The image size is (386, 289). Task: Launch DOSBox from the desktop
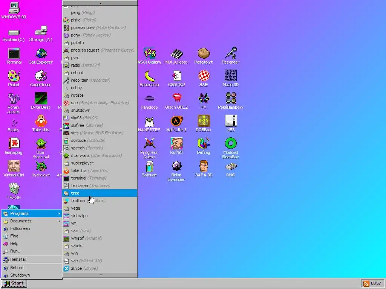[x=204, y=123]
